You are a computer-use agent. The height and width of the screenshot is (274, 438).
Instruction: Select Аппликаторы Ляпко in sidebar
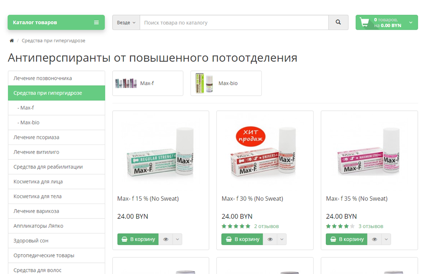56,226
